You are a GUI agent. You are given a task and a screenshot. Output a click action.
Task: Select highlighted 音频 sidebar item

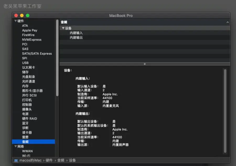tap(33, 142)
